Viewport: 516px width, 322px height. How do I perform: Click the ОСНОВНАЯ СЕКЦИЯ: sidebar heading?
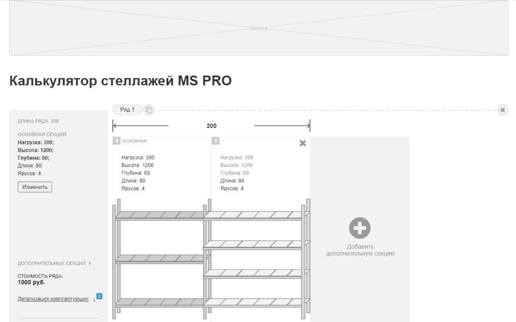[42, 134]
